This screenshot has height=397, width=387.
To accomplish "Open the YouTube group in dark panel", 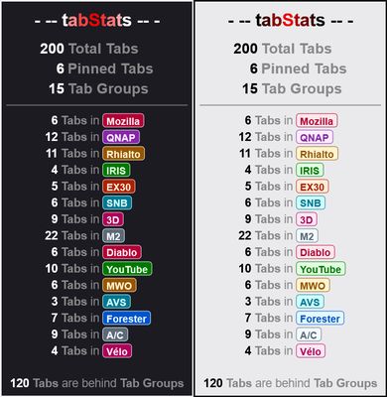I will pos(127,269).
